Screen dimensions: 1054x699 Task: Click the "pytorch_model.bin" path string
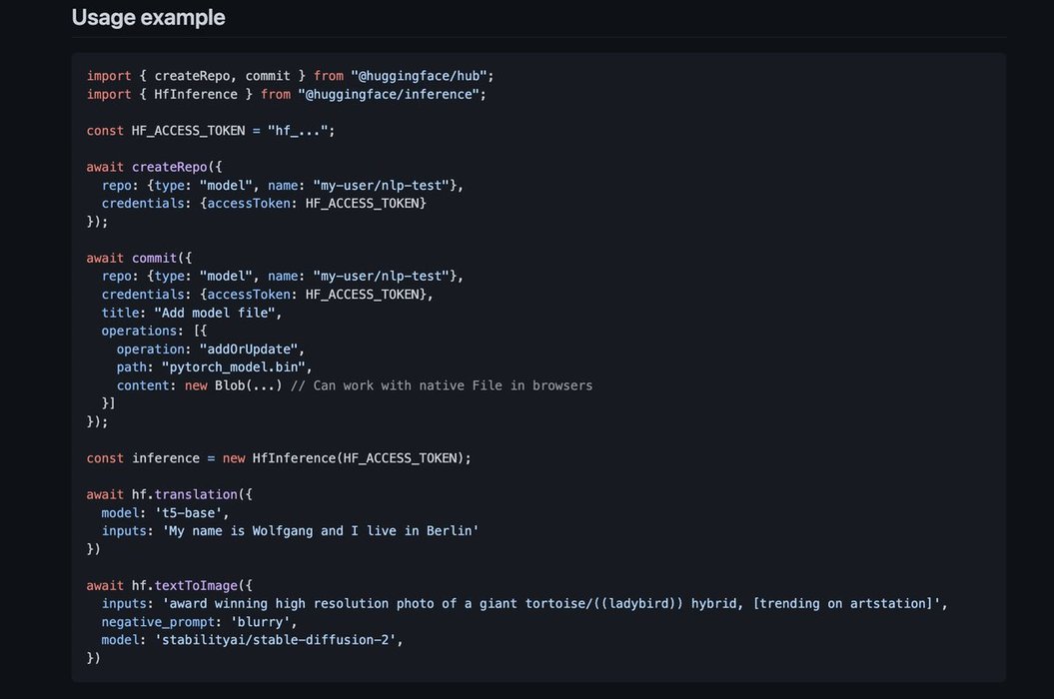tap(236, 367)
